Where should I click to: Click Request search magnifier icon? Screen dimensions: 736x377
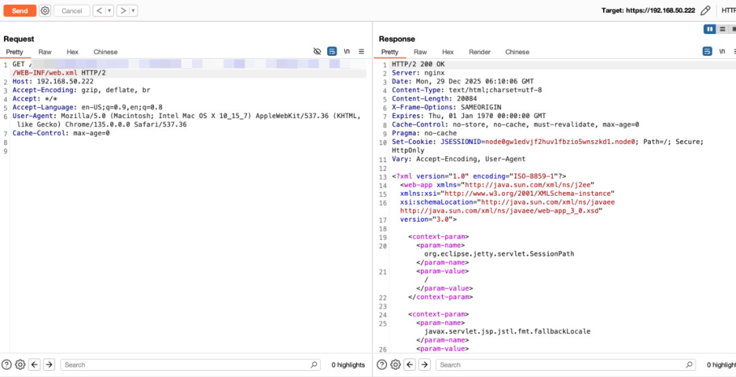313,364
